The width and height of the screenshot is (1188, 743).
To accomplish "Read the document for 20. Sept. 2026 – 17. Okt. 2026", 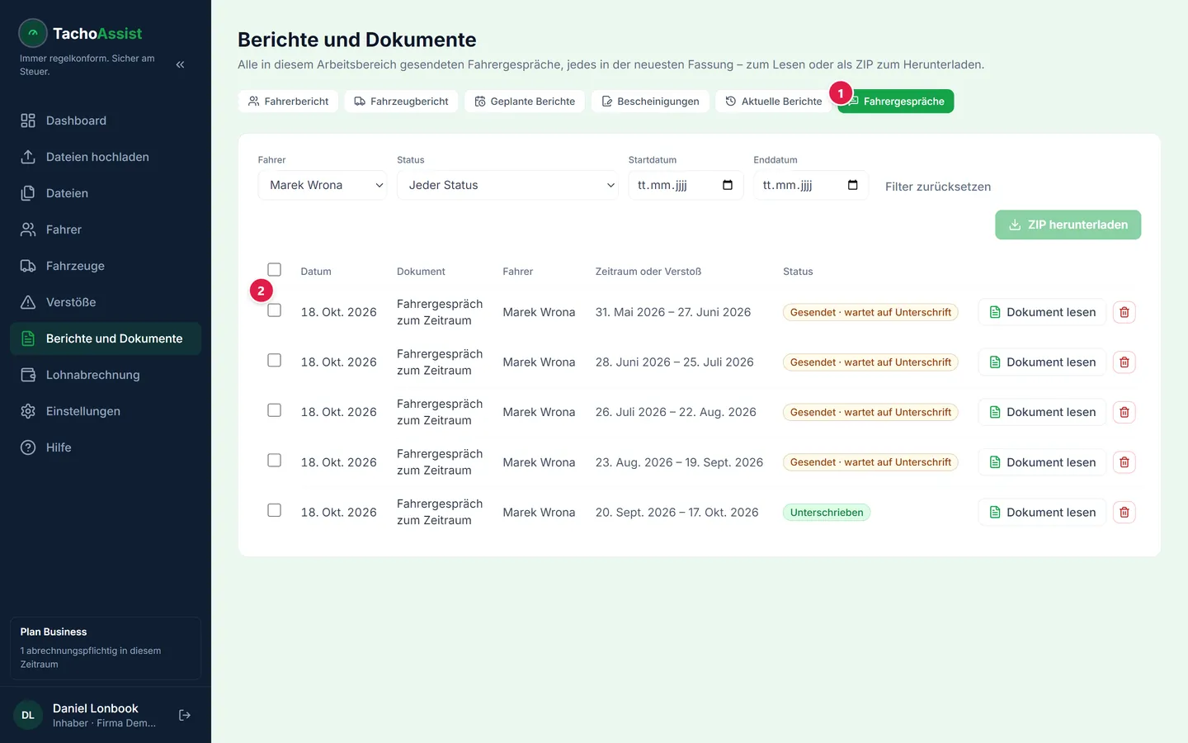I will point(1042,513).
